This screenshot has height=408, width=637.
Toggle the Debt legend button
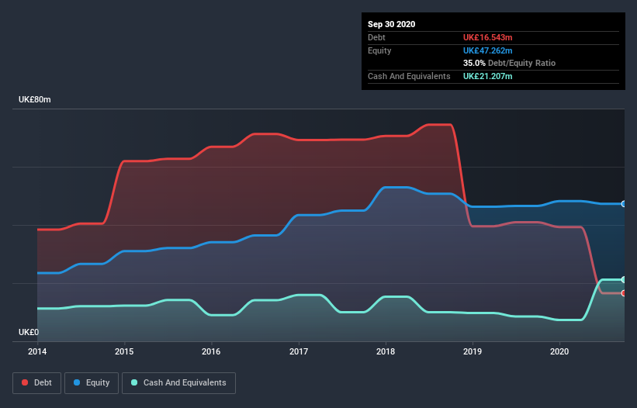[37, 383]
